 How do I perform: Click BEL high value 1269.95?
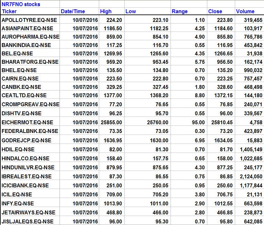point(113,53)
